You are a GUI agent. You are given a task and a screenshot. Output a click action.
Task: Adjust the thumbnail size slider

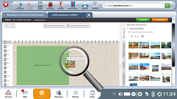point(137,36)
